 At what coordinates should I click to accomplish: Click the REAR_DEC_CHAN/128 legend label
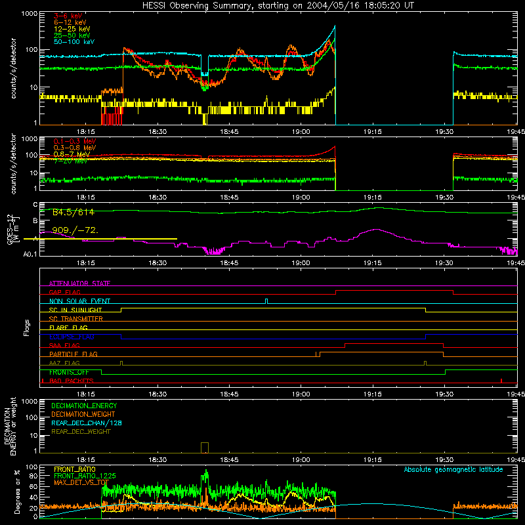(87, 423)
